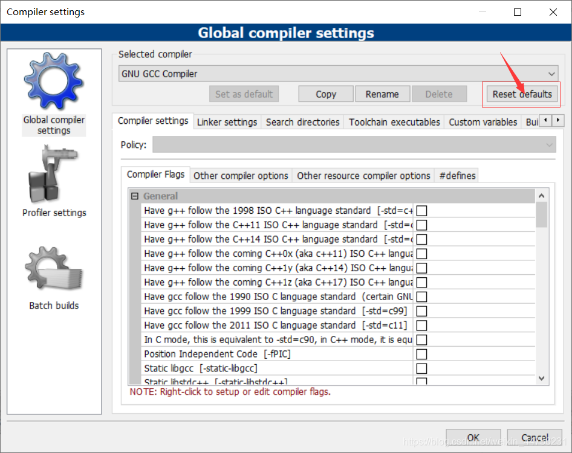
Task: Click the Delete button
Action: pyautogui.click(x=439, y=94)
